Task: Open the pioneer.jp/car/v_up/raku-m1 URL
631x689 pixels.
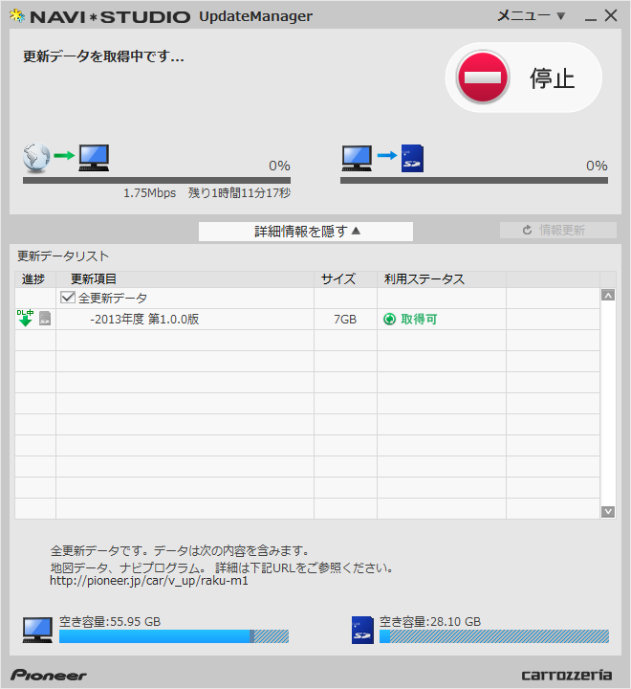Action: pyautogui.click(x=149, y=581)
